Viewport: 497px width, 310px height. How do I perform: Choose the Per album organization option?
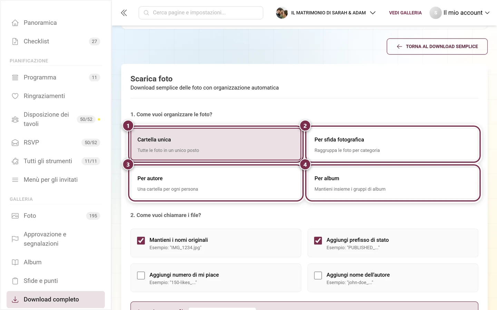point(393,183)
